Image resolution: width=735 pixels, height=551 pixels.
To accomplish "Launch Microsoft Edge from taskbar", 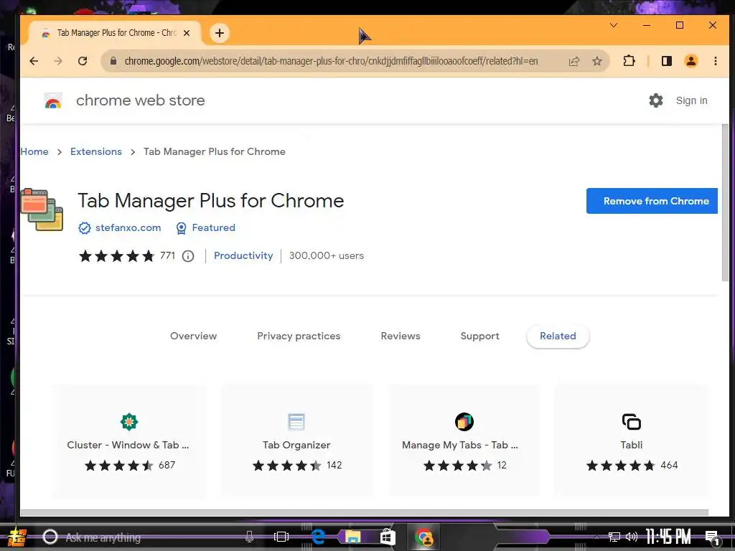I will tap(318, 537).
